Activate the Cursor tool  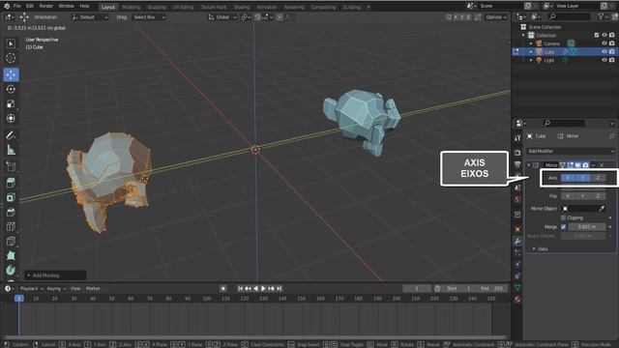[11, 58]
